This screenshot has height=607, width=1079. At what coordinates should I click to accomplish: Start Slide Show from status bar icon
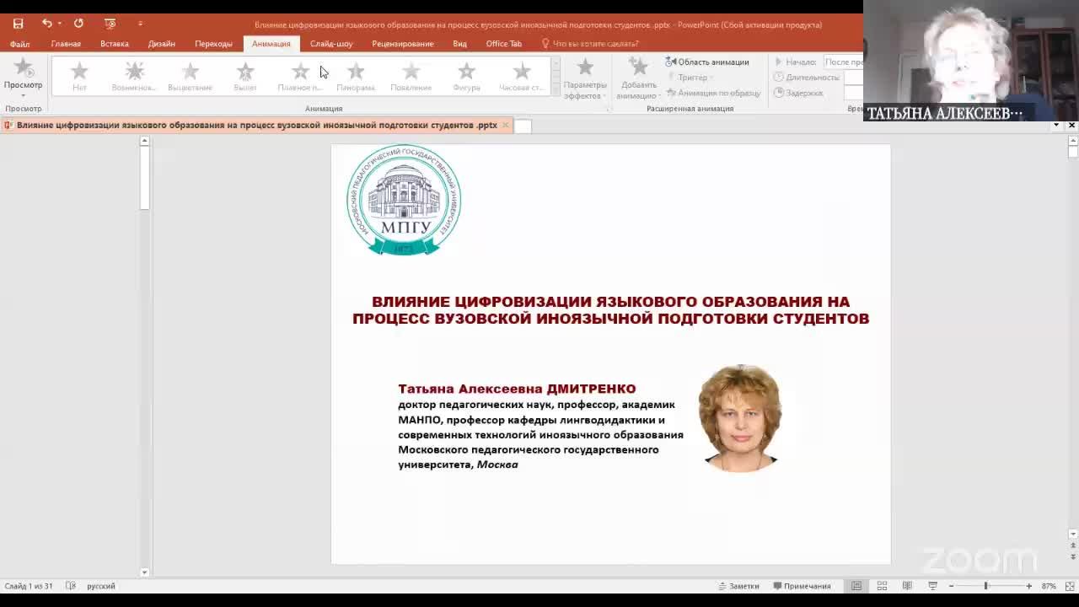pyautogui.click(x=932, y=586)
